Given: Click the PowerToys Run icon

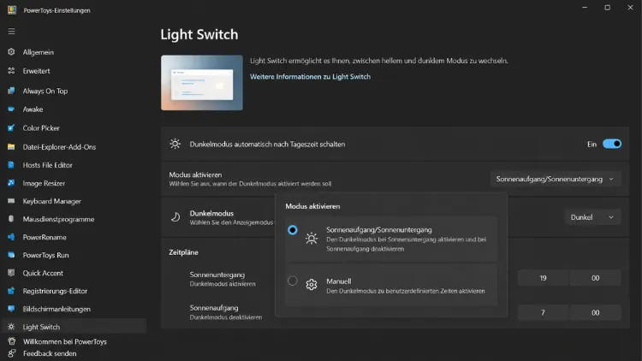Looking at the screenshot, I should pos(11,255).
